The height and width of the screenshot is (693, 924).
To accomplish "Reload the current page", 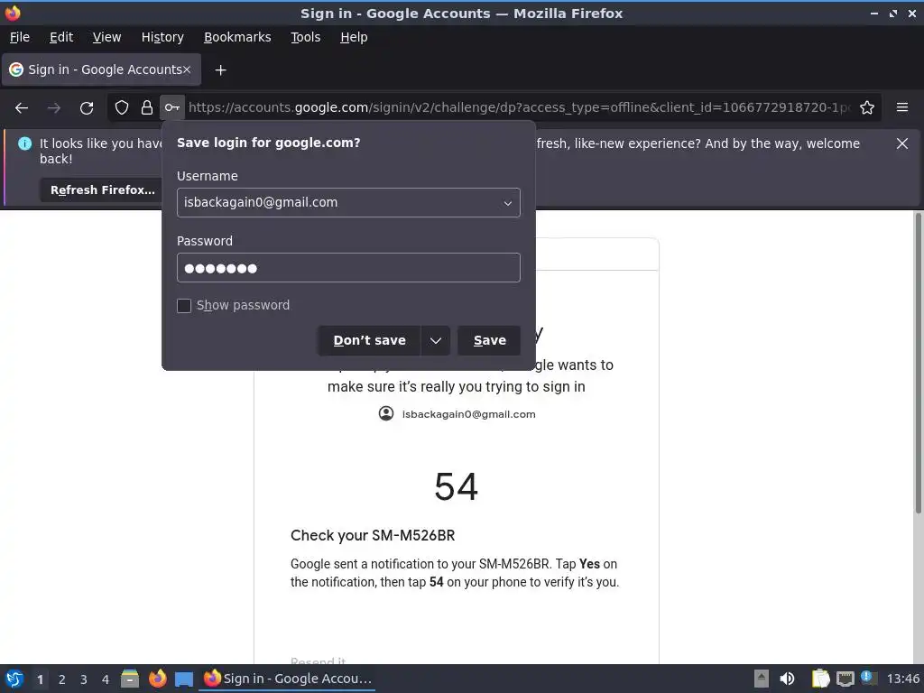I will pyautogui.click(x=87, y=108).
